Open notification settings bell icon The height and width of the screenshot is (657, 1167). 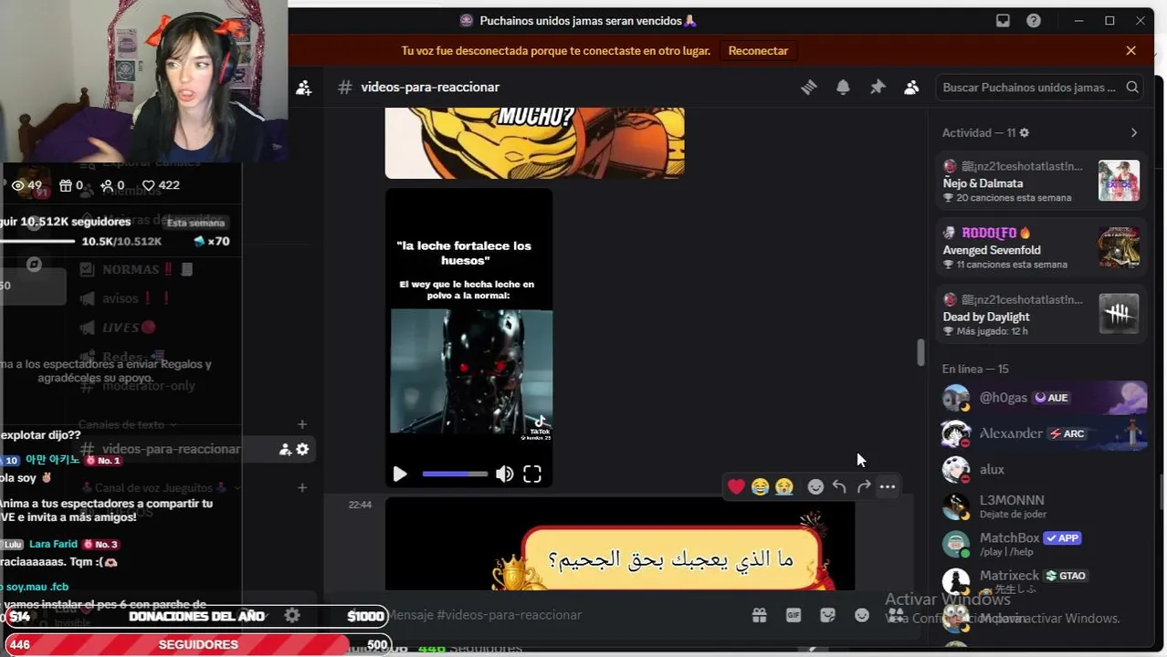pos(843,87)
